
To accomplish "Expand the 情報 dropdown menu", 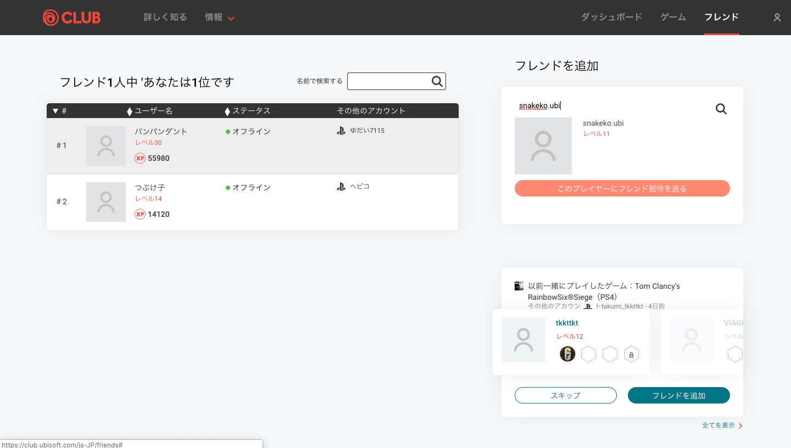I will 220,18.
